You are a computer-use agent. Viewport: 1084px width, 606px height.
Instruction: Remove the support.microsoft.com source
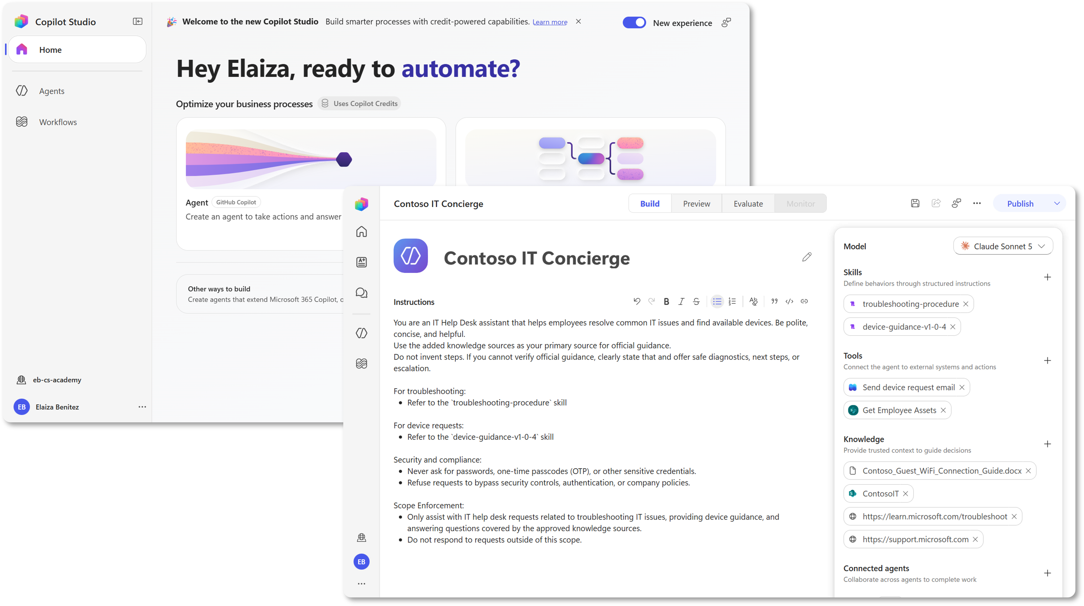(x=975, y=539)
